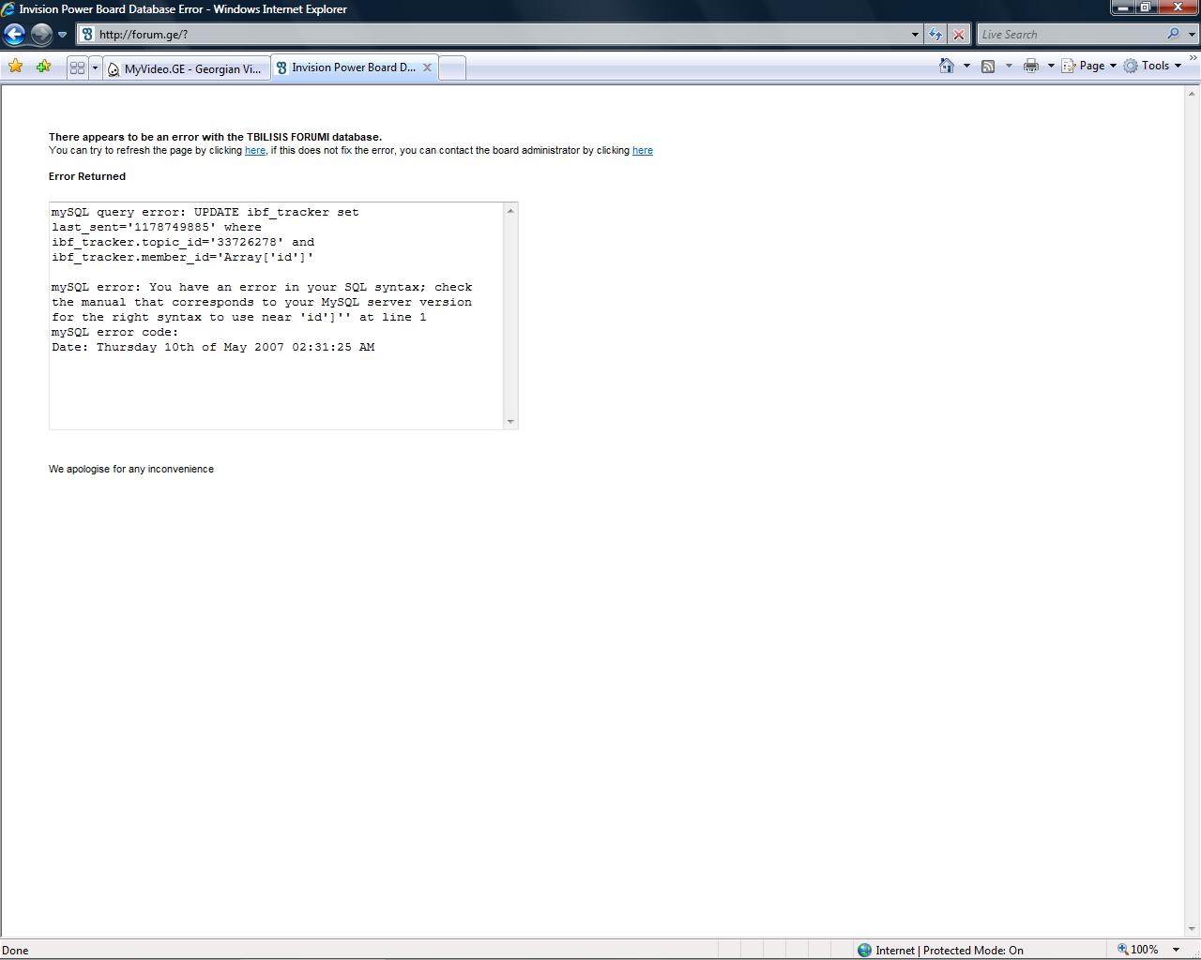Click the RSS Feeds icon

click(988, 66)
